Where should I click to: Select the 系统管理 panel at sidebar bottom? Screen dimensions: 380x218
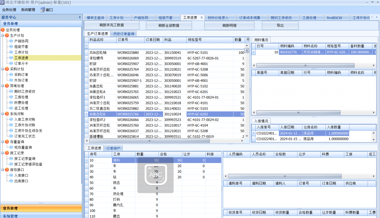coord(41,216)
